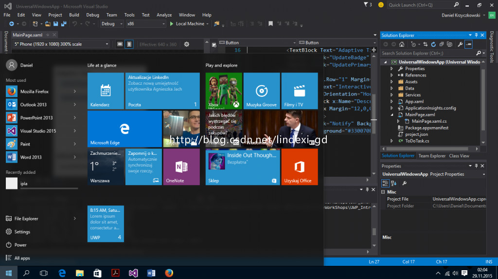Click the Undo toolbar icon
The height and width of the screenshot is (279, 498).
coord(74,23)
